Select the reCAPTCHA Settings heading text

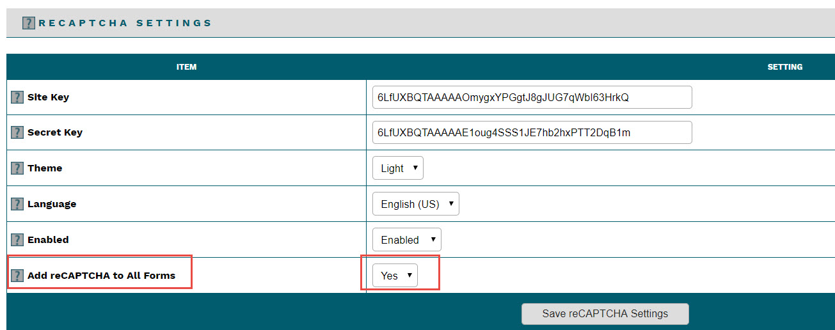click(125, 23)
